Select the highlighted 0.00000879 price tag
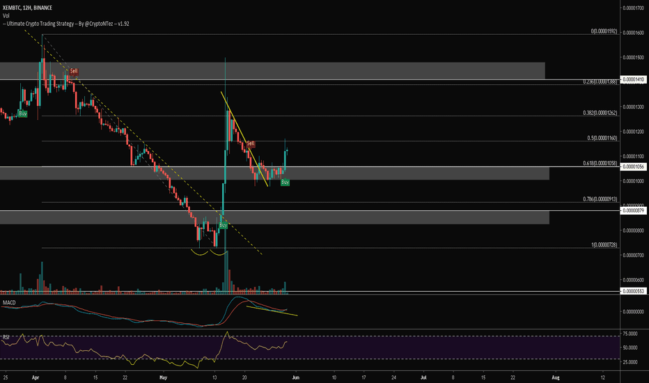Viewport: 649px width, 383px height. point(634,211)
